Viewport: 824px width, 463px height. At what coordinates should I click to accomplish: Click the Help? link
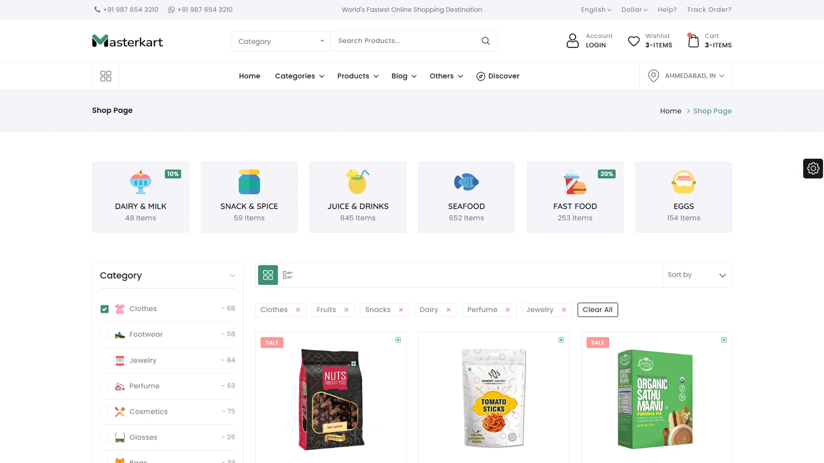point(667,9)
